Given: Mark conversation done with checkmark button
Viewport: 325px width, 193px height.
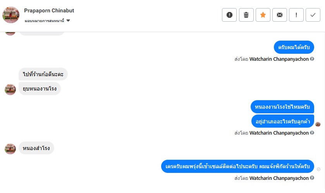Looking at the screenshot, I should pos(313,15).
